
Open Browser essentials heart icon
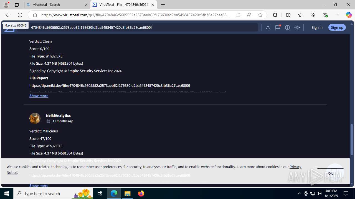325,15
